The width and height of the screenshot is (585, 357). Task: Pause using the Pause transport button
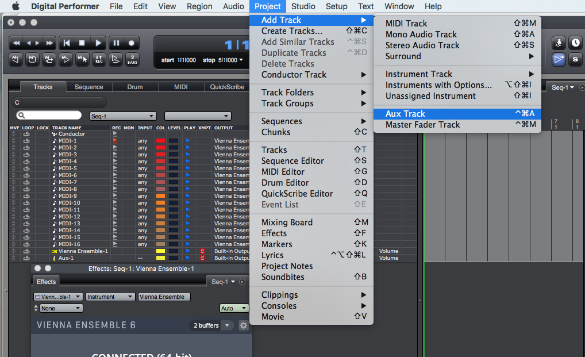point(116,43)
